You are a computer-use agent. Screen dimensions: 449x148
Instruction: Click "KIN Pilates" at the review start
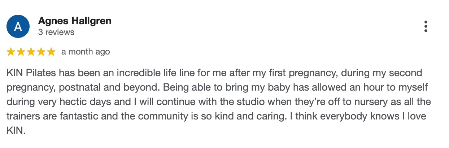[31, 73]
